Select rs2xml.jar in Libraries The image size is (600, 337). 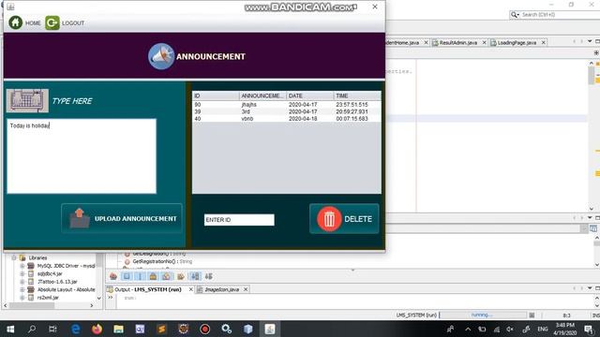coord(48,298)
